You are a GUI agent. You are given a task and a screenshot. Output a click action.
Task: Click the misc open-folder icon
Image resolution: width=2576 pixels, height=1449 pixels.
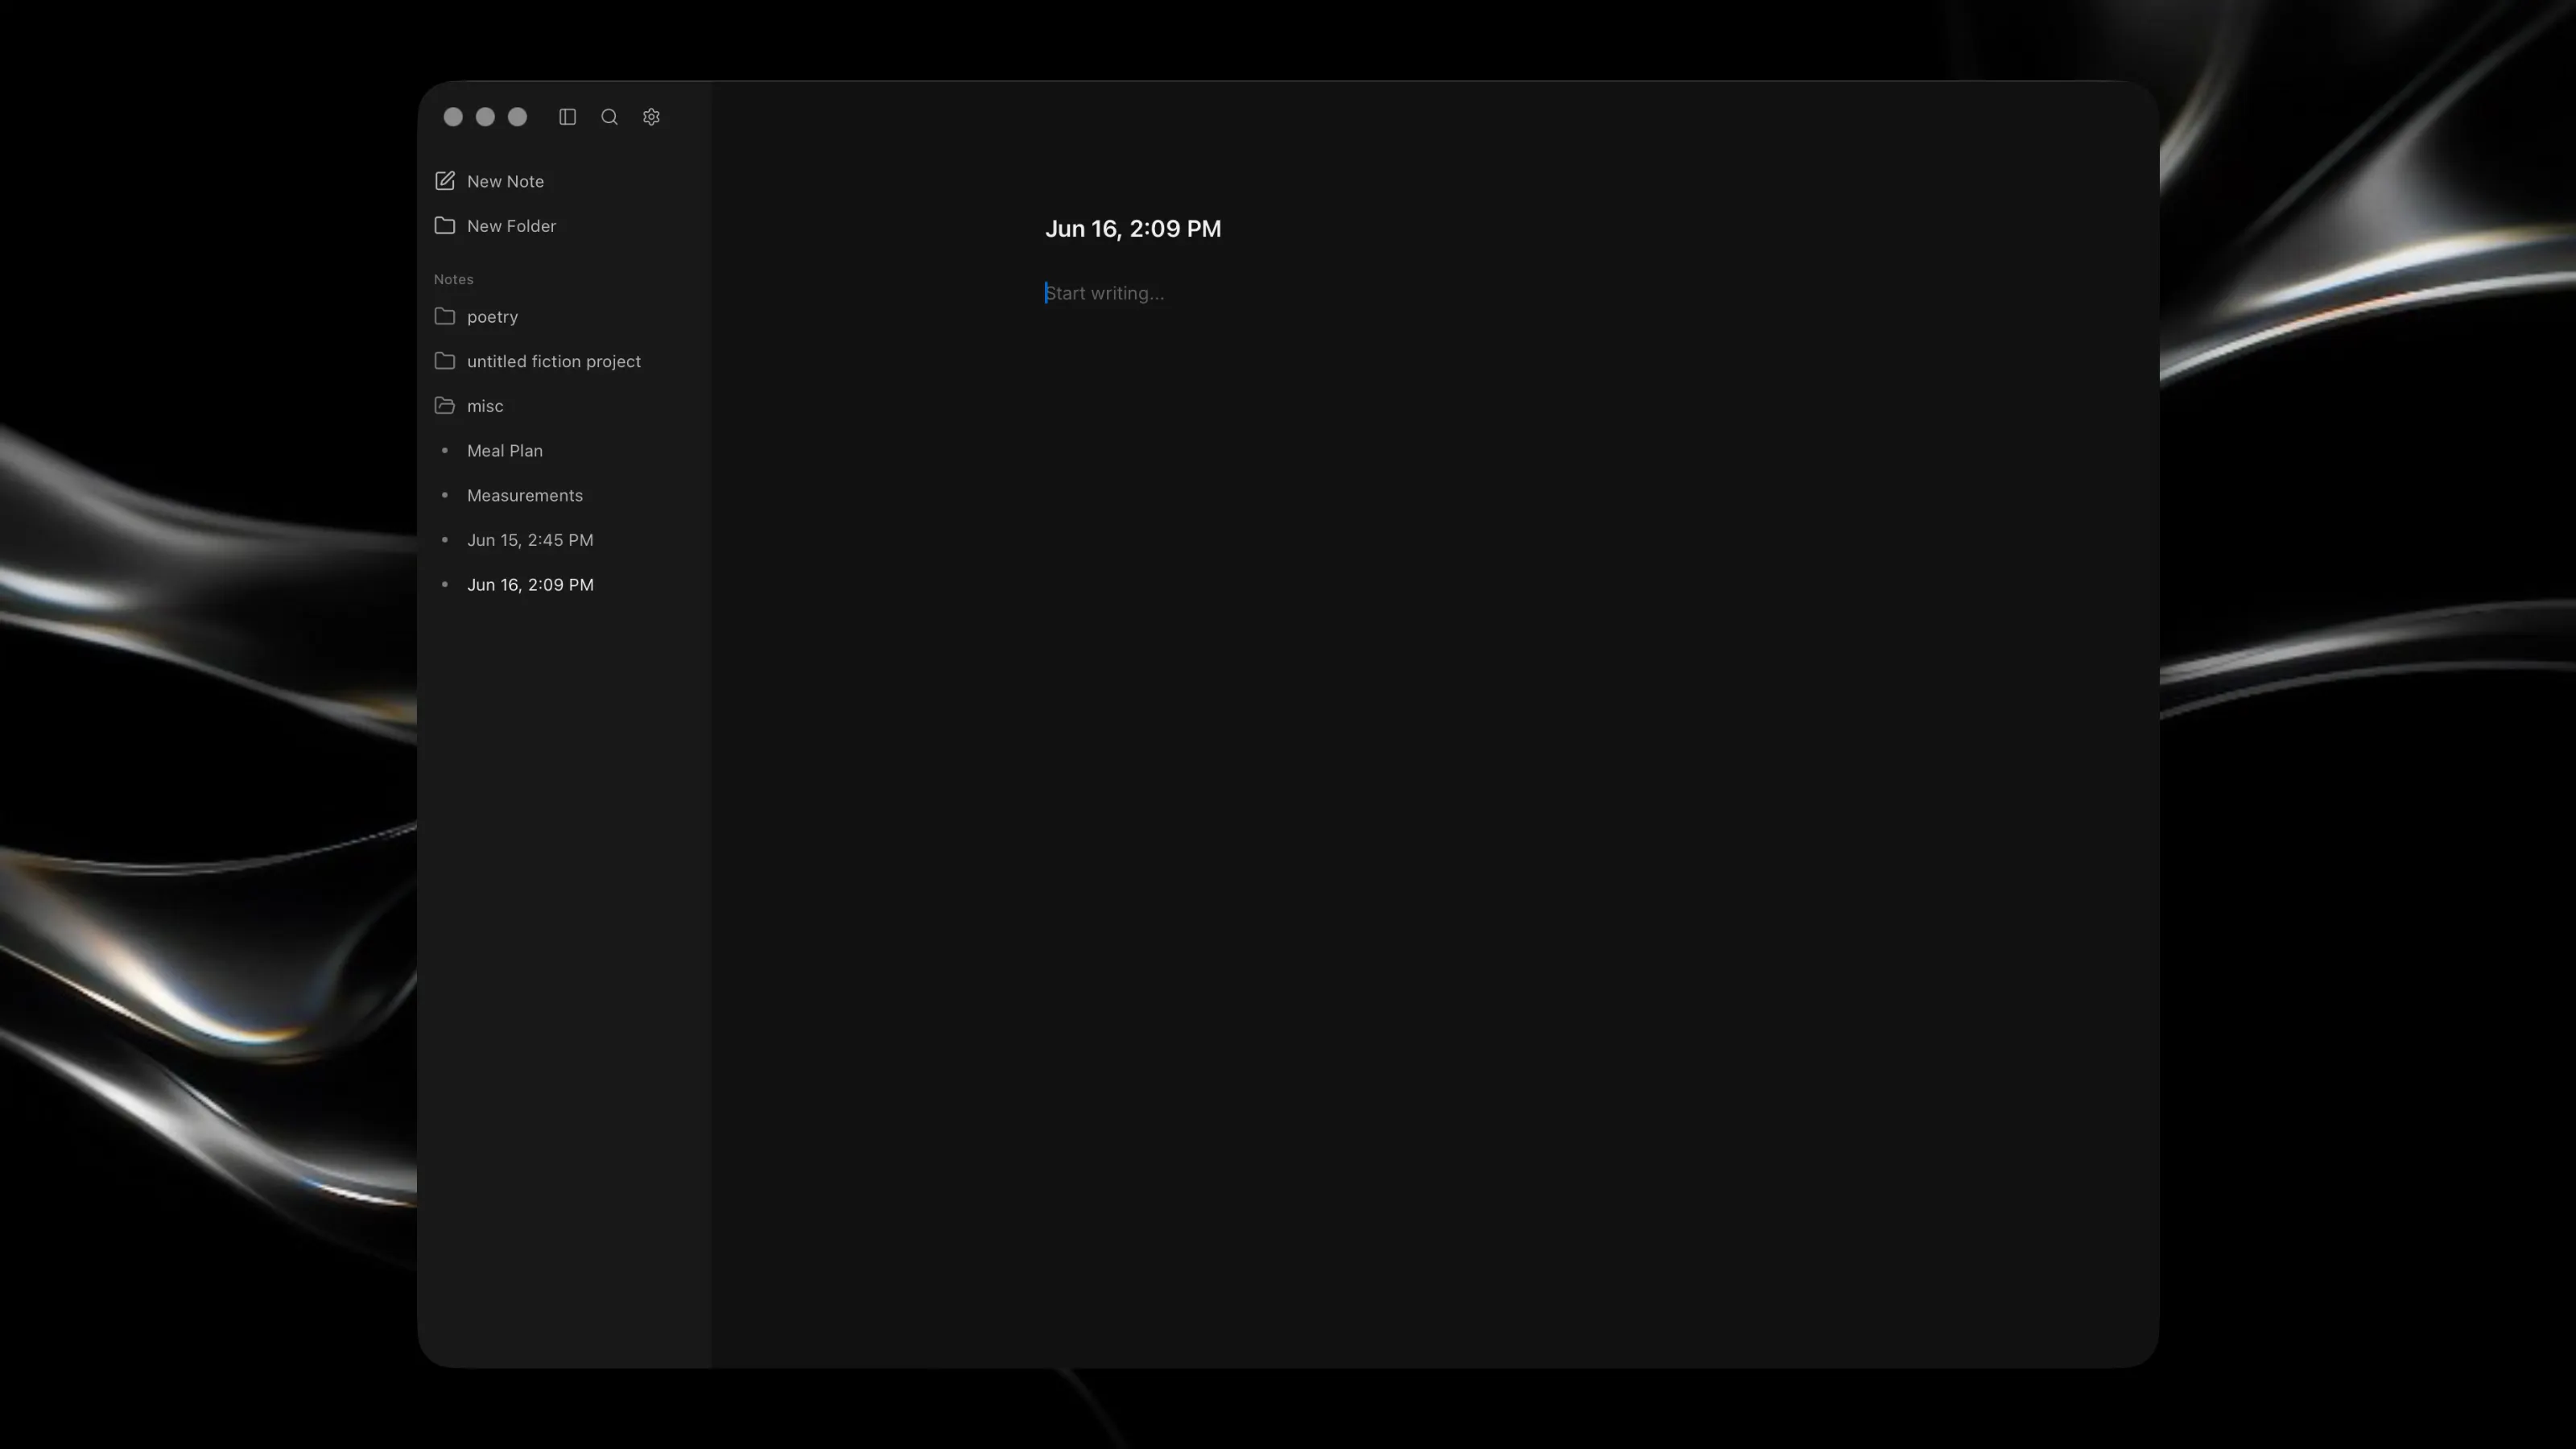click(x=445, y=406)
